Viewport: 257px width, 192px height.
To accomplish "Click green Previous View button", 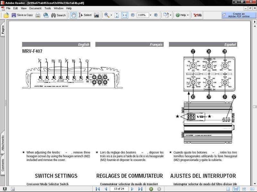I will [x=151, y=189].
